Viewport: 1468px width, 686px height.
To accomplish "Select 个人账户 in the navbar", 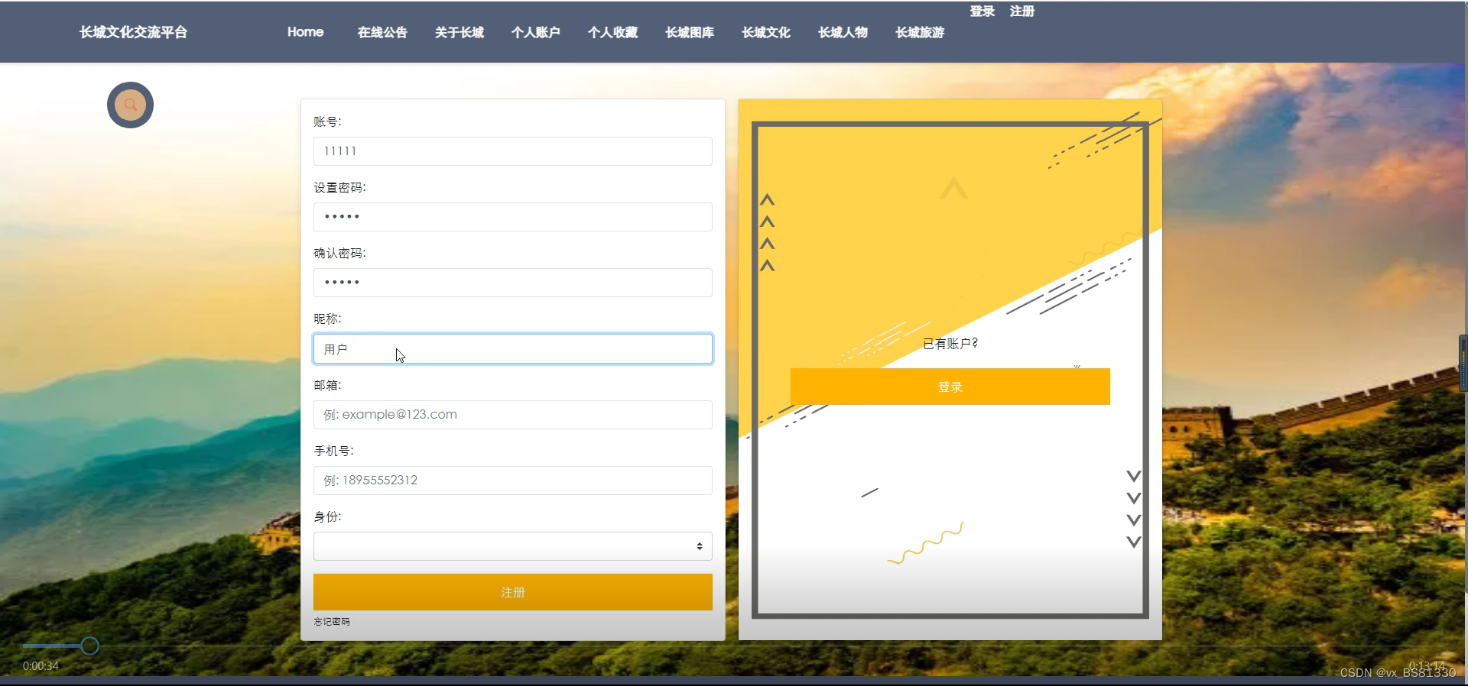I will pos(535,32).
